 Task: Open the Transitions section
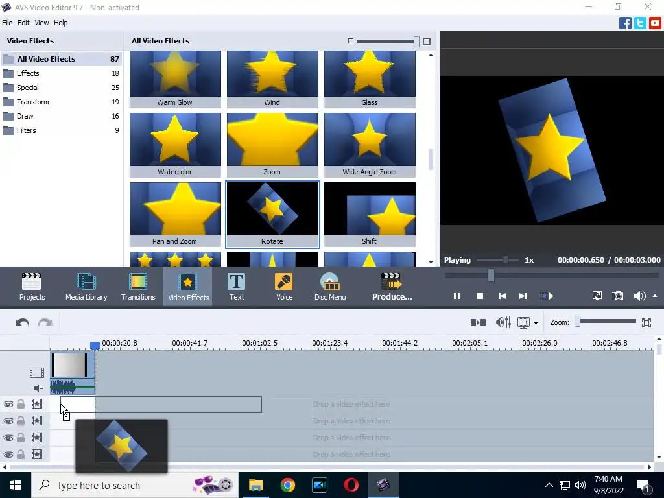[x=138, y=287]
